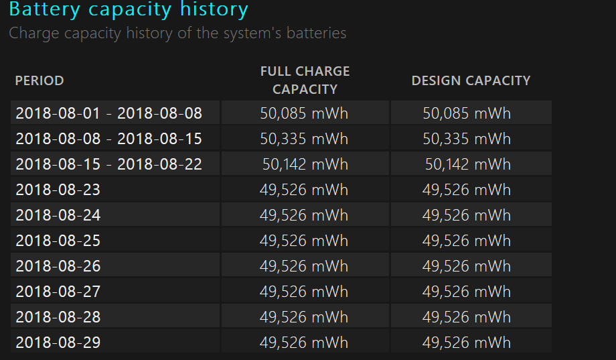
Task: Click the PERIOD column header
Action: [x=40, y=80]
